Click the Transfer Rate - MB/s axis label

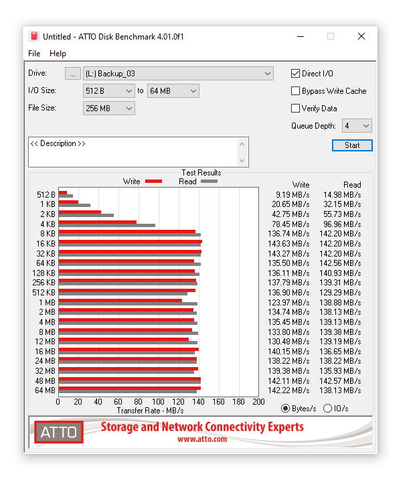[x=150, y=411]
